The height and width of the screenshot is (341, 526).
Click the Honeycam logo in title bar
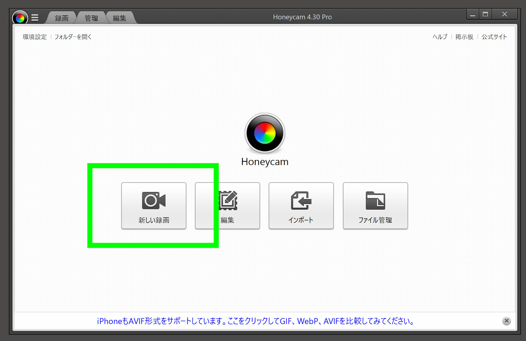point(20,18)
